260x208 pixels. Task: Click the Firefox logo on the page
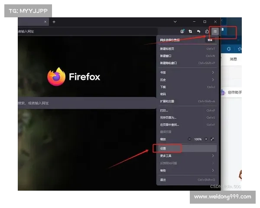click(56, 77)
